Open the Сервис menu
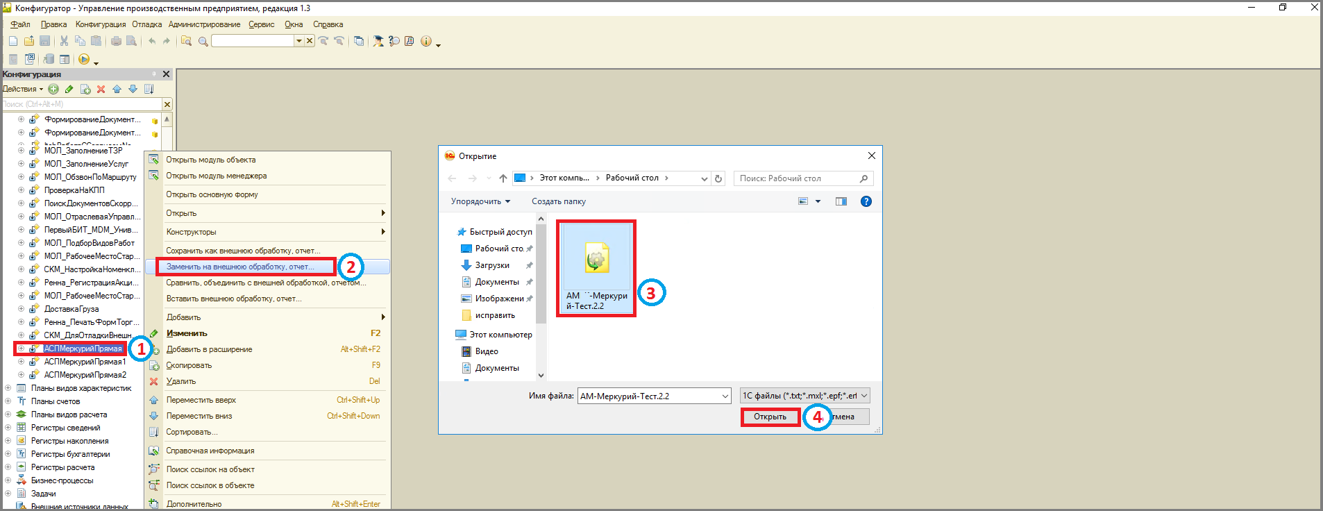Viewport: 1323px width, 511px height. tap(262, 24)
